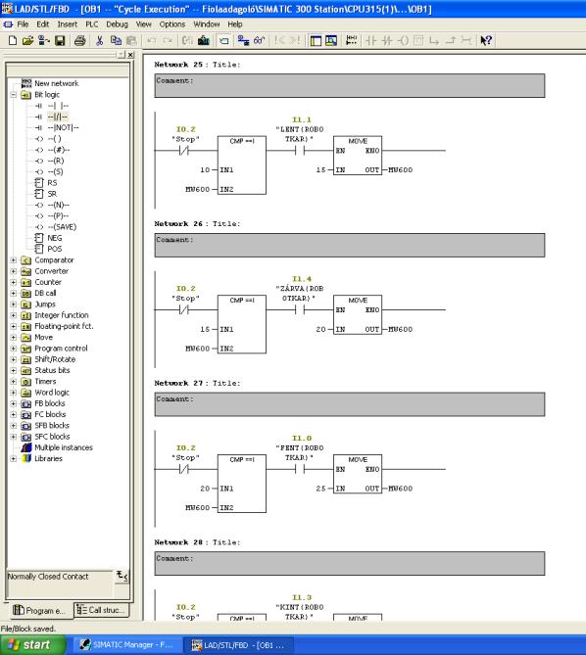Click the open branch toolbar icon
The width and height of the screenshot is (586, 655).
(434, 40)
